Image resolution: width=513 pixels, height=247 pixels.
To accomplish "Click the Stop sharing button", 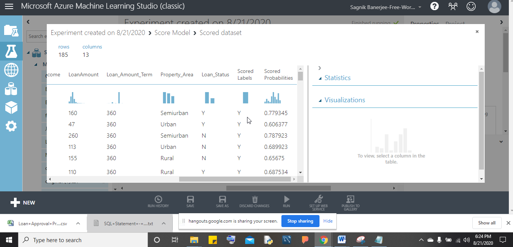I will click(300, 221).
